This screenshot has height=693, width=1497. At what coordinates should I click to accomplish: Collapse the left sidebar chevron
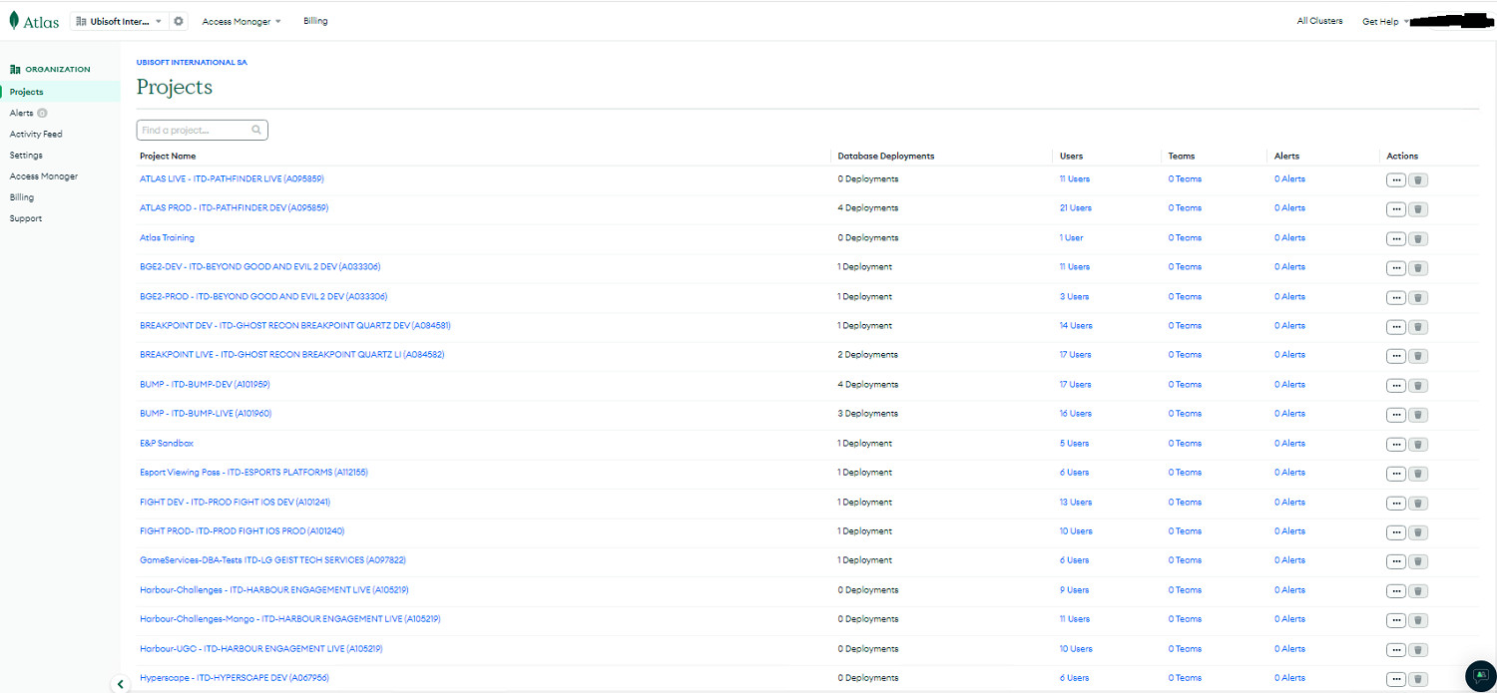121,684
